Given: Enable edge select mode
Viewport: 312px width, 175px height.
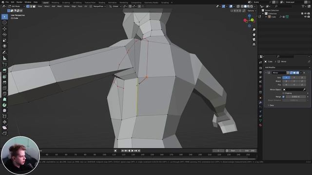Looking at the screenshot, I should click(x=31, y=6).
